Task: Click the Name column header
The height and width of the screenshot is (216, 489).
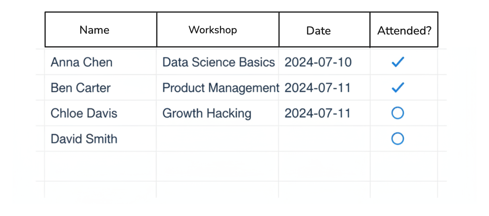Action: [95, 30]
